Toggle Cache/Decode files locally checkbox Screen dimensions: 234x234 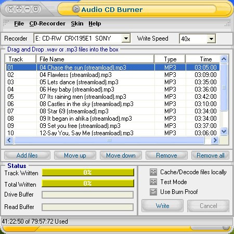(153, 172)
